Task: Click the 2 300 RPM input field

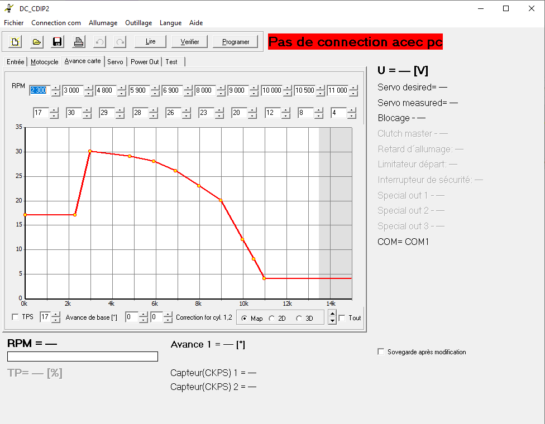Action: pos(40,90)
